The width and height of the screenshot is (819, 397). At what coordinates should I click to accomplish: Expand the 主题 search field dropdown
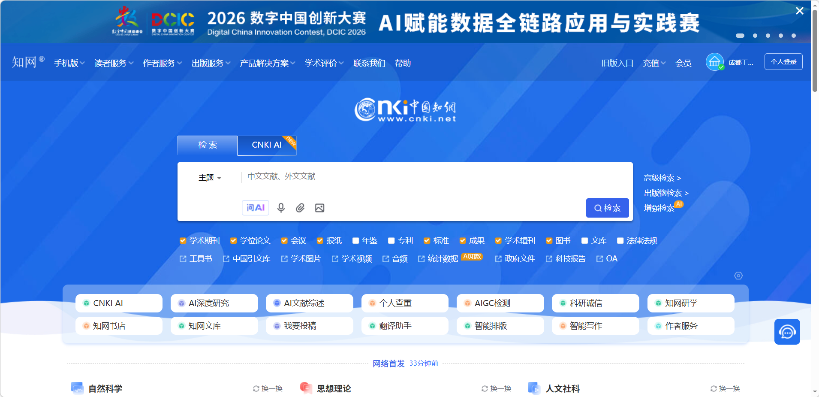point(210,178)
